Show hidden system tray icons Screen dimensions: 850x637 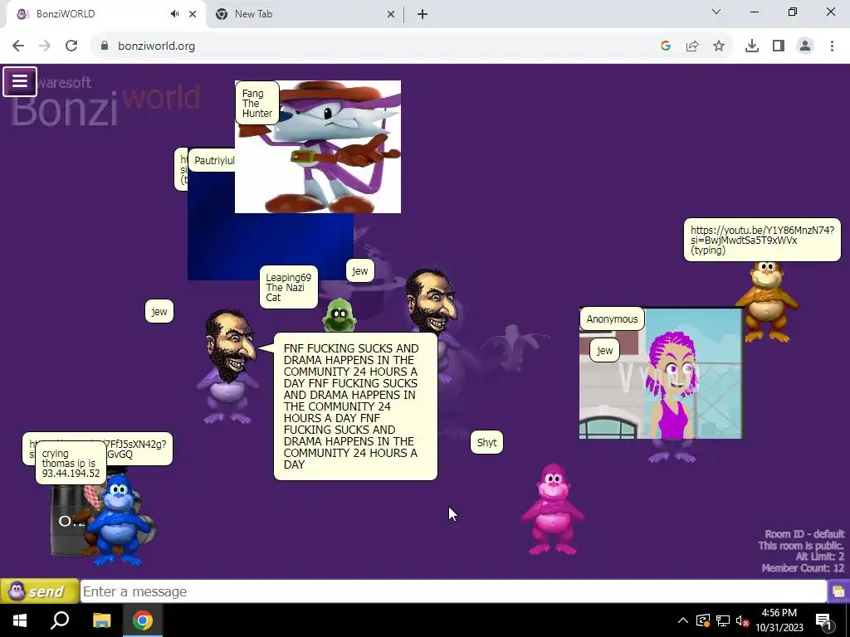683,620
